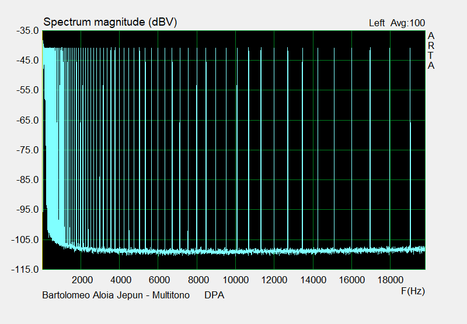
Task: Click the 14000 frequency axis label
Action: 313,280
